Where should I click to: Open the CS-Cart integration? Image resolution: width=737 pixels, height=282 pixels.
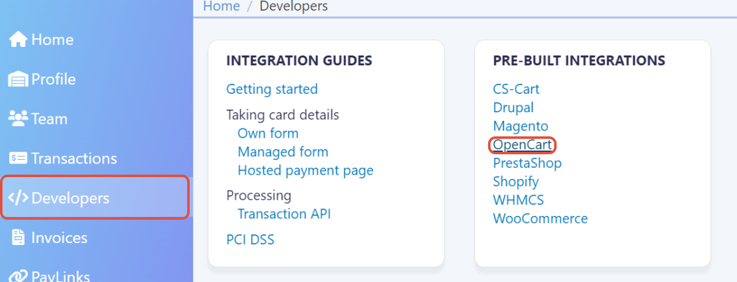click(x=516, y=89)
